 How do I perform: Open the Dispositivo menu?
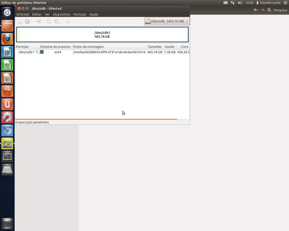[x=61, y=14]
